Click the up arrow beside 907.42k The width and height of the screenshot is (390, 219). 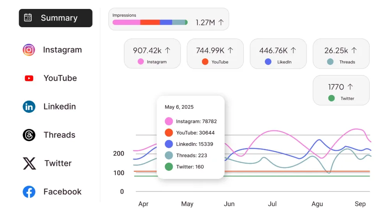pyautogui.click(x=168, y=50)
